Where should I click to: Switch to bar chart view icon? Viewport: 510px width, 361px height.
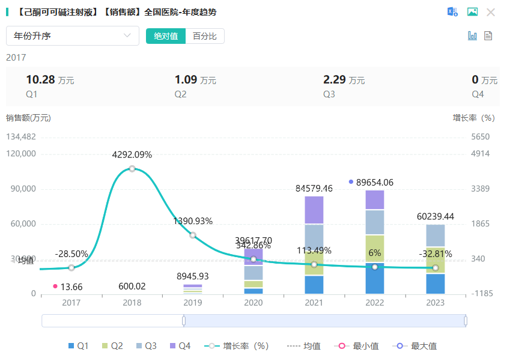pos(472,35)
